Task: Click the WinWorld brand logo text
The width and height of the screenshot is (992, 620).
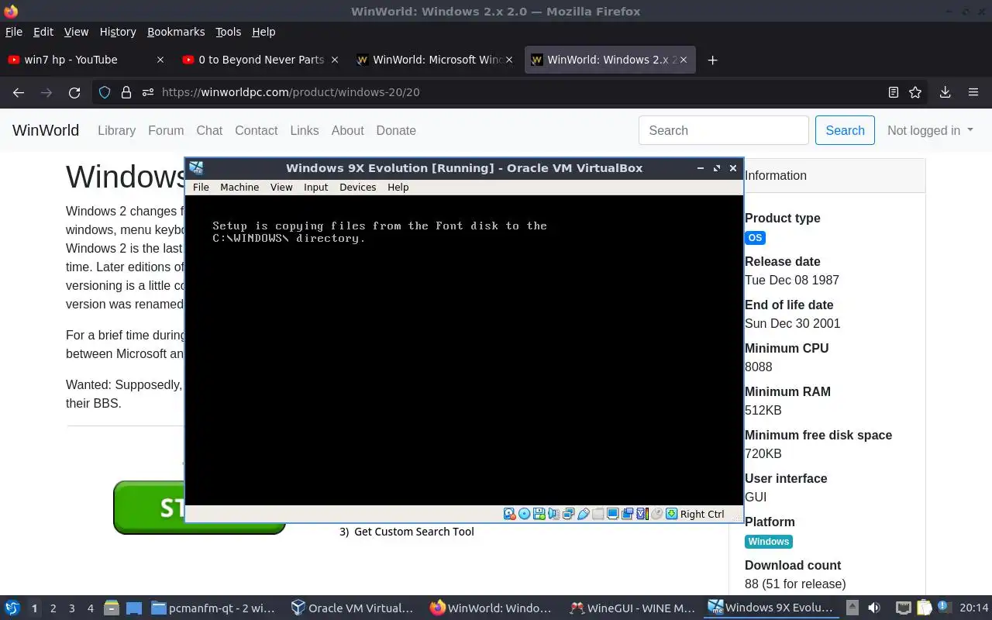Action: [46, 130]
